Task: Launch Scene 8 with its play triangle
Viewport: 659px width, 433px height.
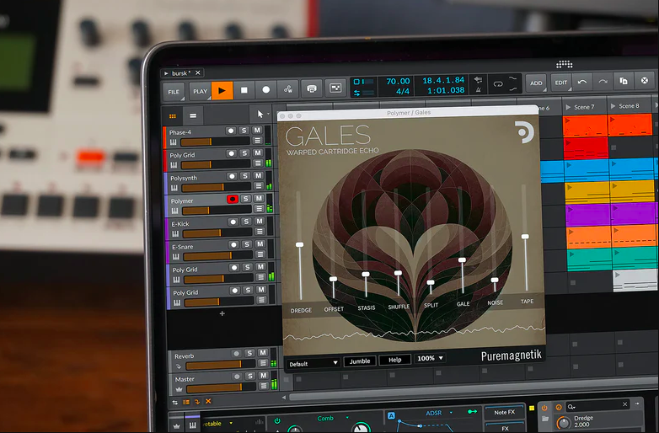Action: point(613,106)
